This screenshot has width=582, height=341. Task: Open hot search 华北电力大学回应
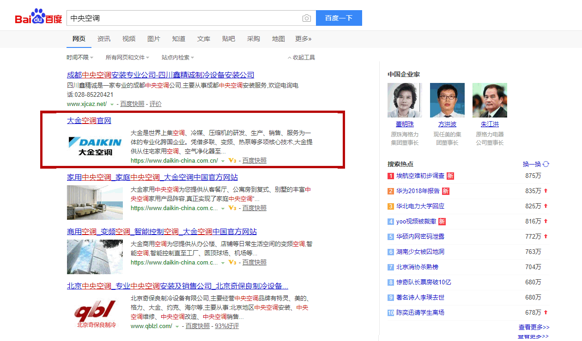[x=420, y=206]
